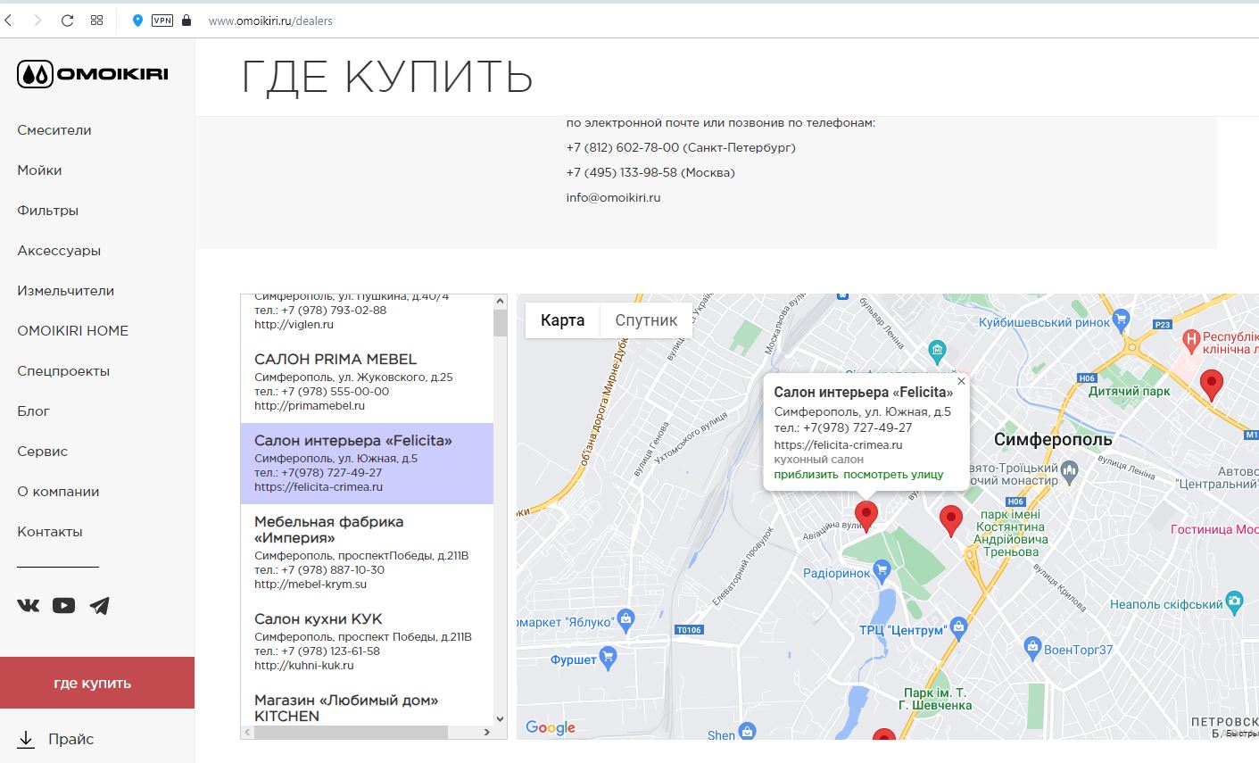Open the Аксессуары menu item

coord(59,251)
